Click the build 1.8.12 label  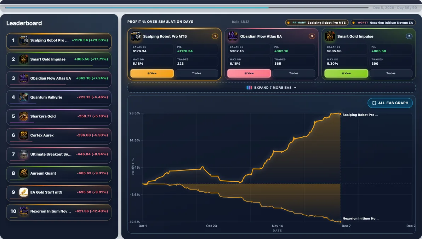(240, 22)
